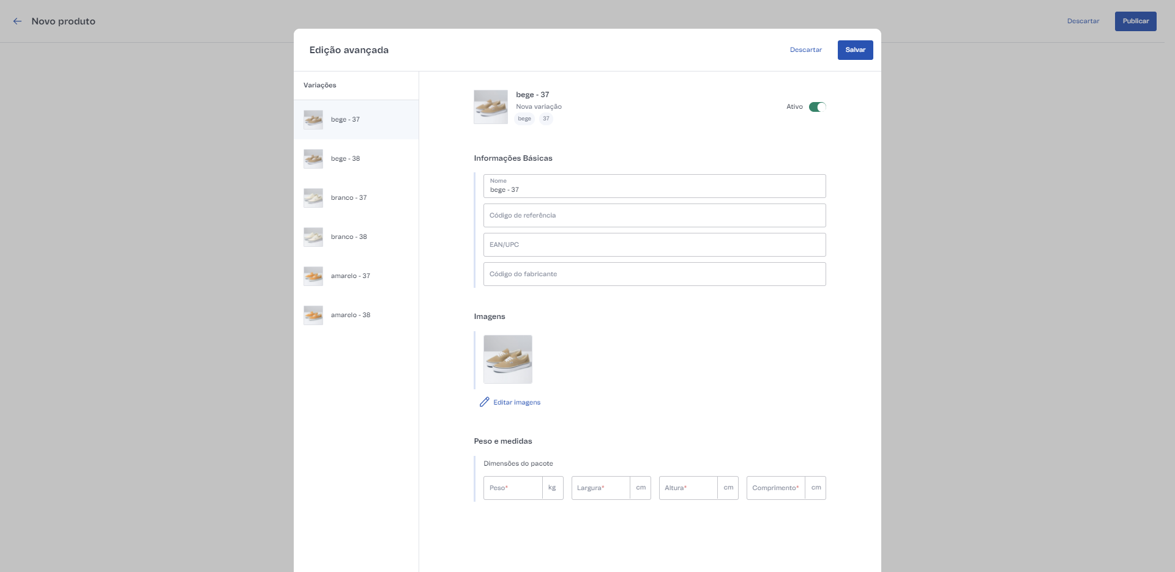
Task: Choose the amarelo - 37 variation
Action: 350,276
